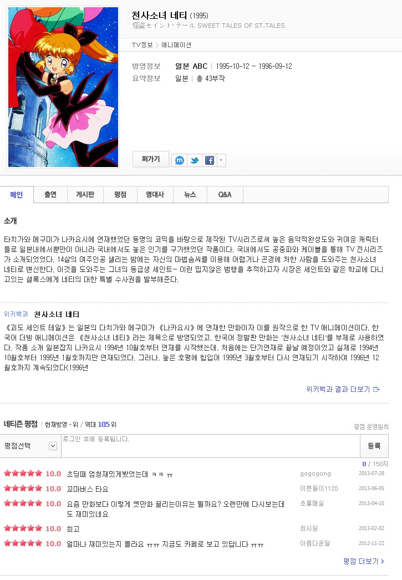Share on Facebook icon

(x=210, y=160)
